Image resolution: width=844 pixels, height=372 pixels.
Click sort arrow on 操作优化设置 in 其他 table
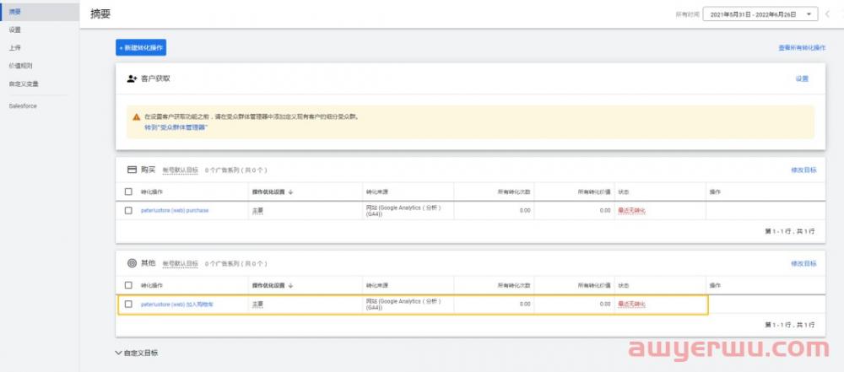coord(290,285)
